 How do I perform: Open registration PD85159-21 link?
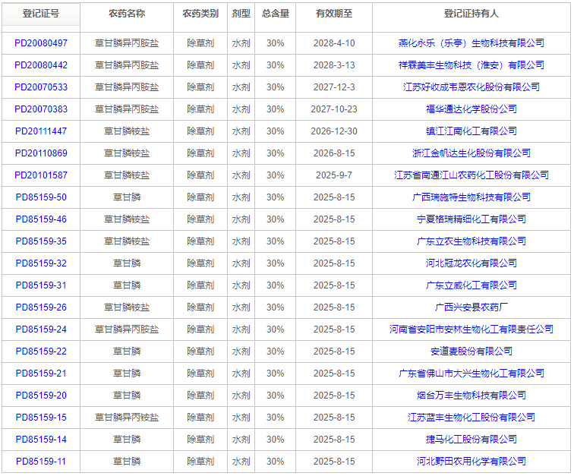click(x=41, y=373)
